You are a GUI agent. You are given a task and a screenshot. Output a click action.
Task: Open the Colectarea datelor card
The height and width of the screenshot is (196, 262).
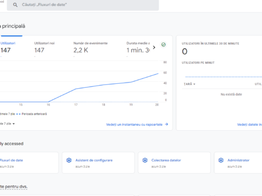point(174,163)
